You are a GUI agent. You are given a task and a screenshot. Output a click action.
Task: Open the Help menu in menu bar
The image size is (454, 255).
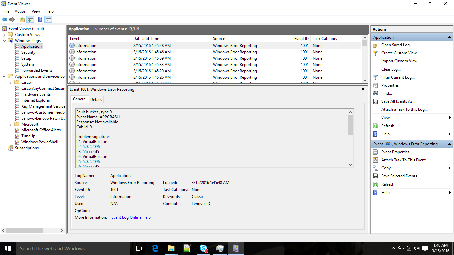click(x=49, y=11)
